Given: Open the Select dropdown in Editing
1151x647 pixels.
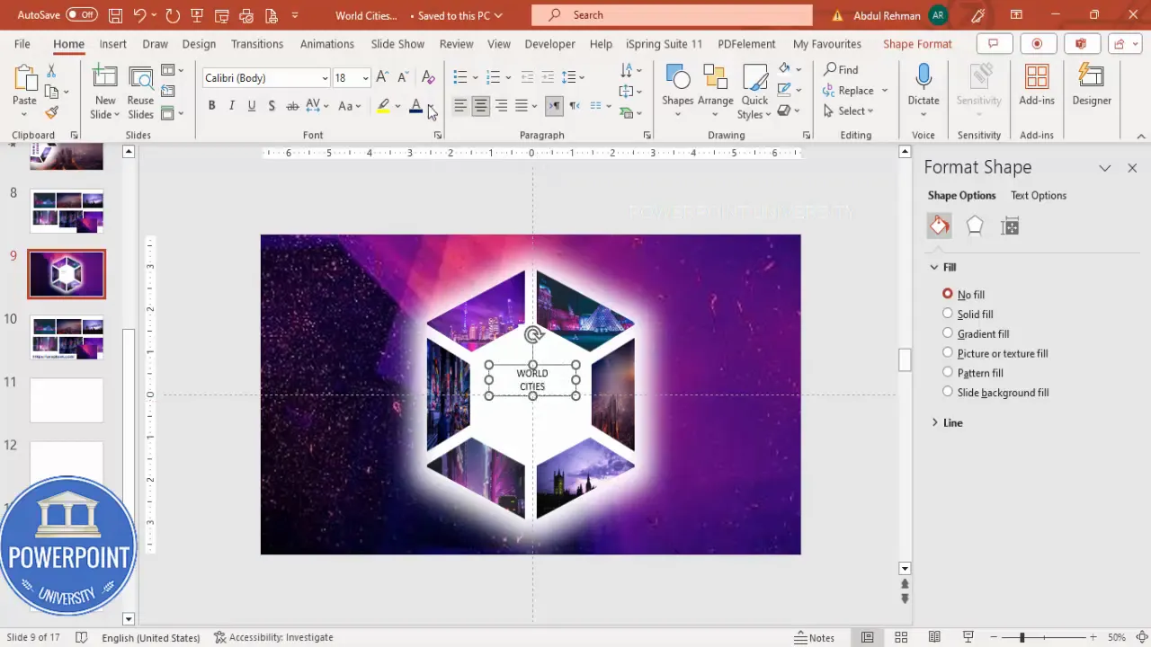Looking at the screenshot, I should click(x=849, y=111).
